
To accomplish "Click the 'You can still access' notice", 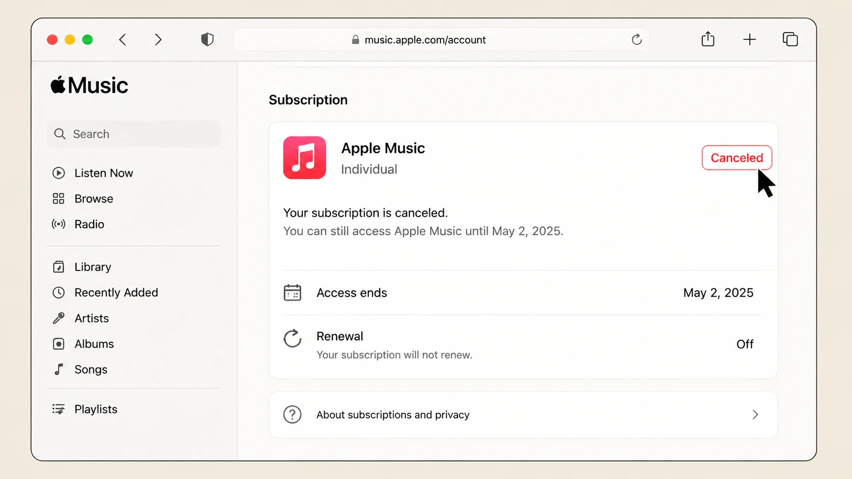I will pyautogui.click(x=423, y=231).
